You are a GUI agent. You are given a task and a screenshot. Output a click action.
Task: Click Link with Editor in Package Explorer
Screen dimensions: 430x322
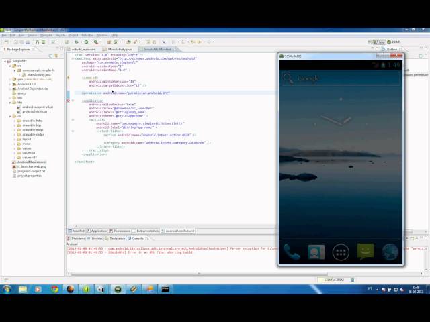(56, 56)
